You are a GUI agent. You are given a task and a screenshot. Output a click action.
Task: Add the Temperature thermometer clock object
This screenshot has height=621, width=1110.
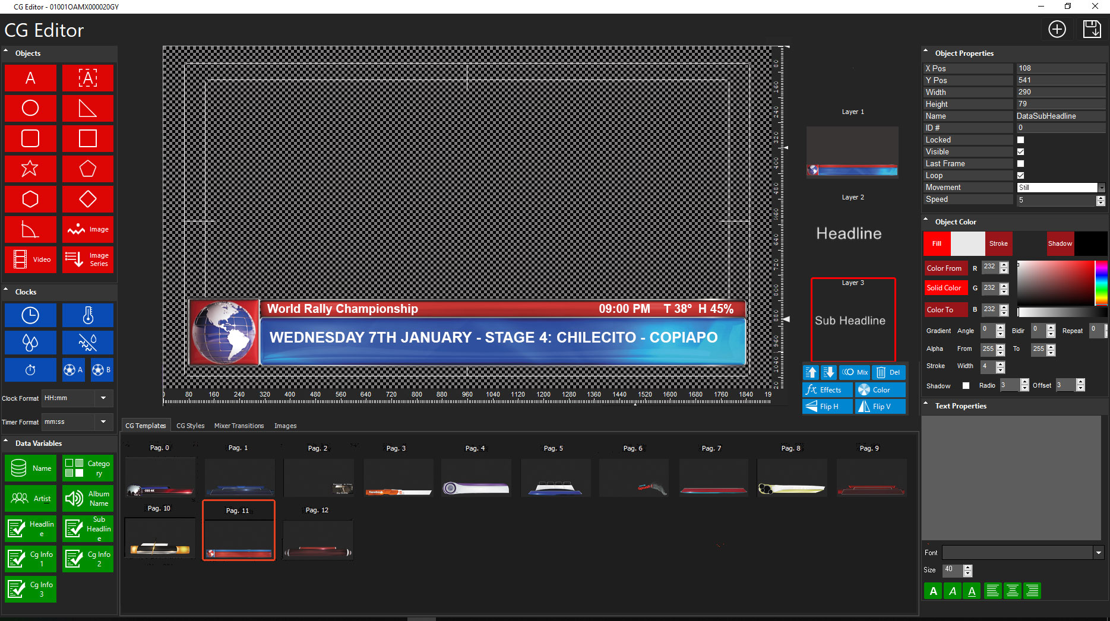[x=88, y=315]
